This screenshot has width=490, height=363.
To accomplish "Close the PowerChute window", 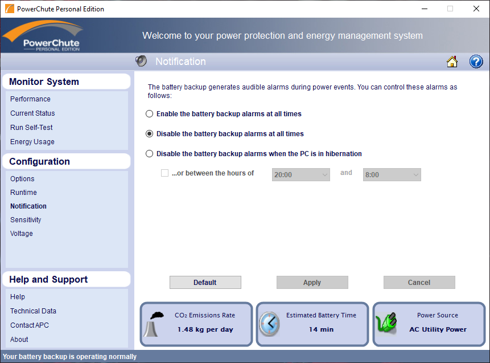I will click(x=476, y=9).
